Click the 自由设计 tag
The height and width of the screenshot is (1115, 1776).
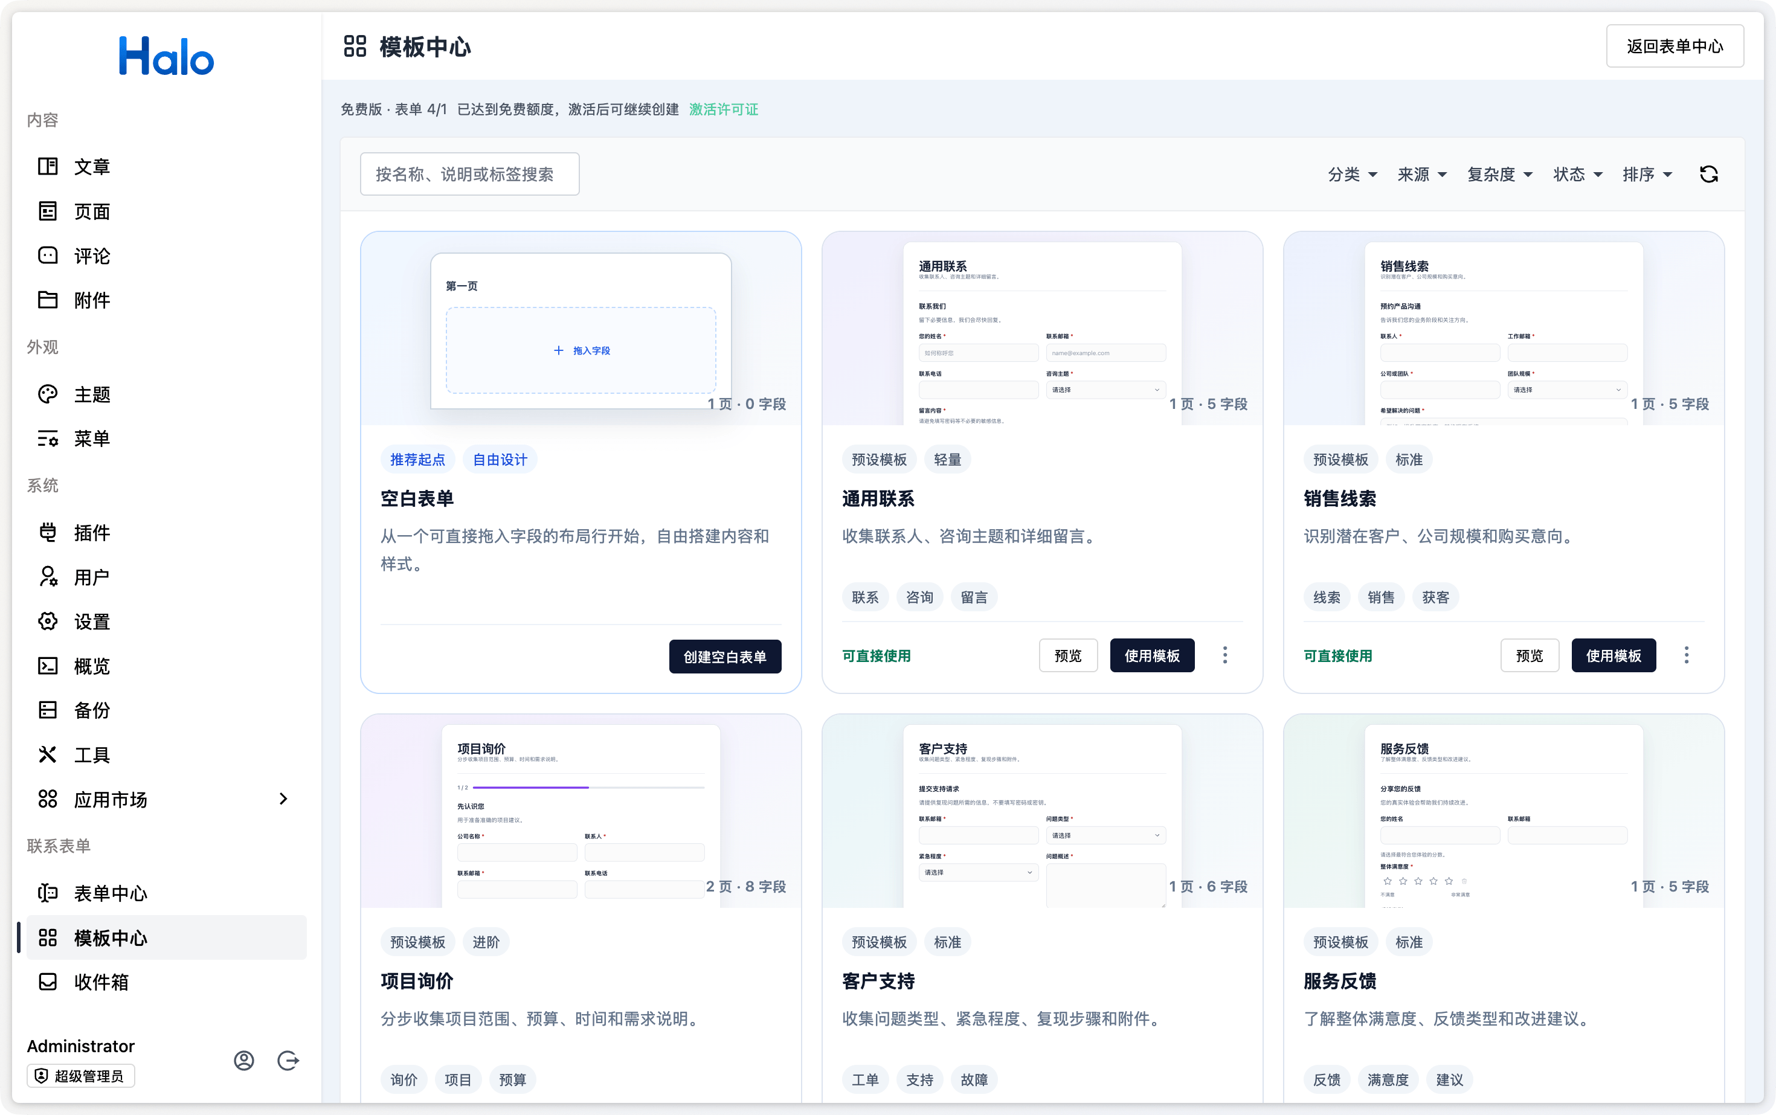(x=500, y=460)
